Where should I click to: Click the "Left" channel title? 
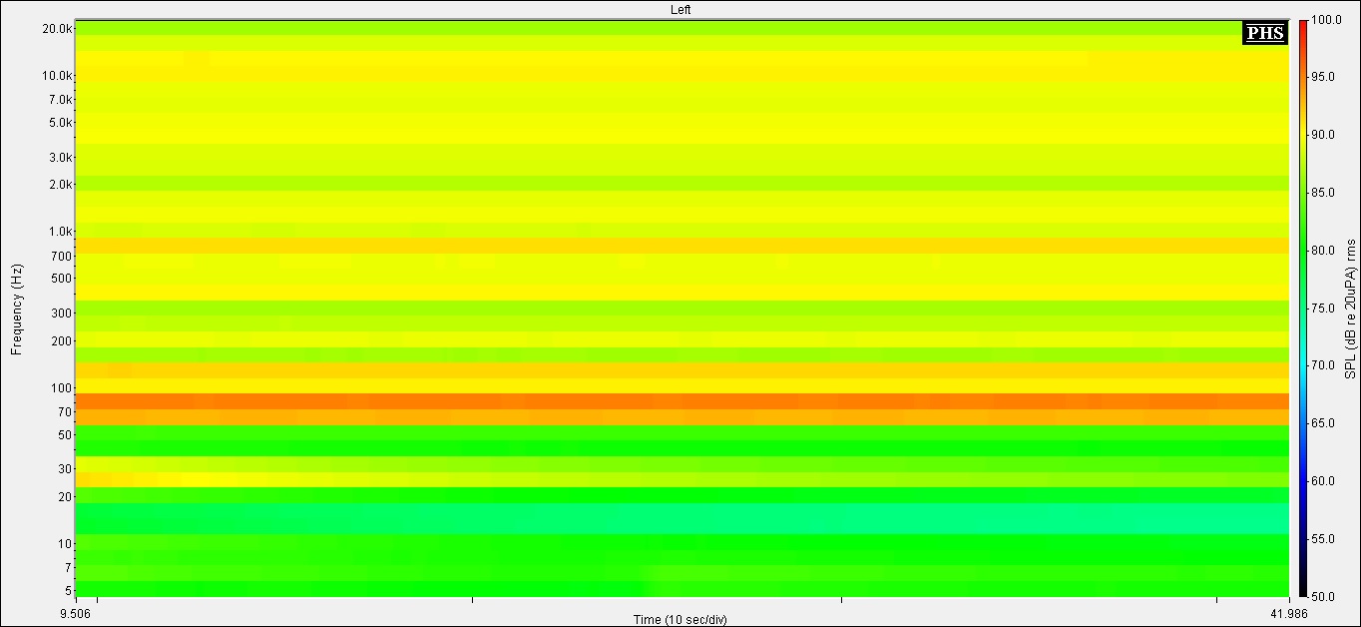[680, 9]
